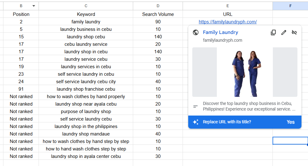Select the 'laundry shop mandaue' keyword cell
Image resolution: width=308 pixels, height=166 pixels.
pyautogui.click(x=86, y=134)
